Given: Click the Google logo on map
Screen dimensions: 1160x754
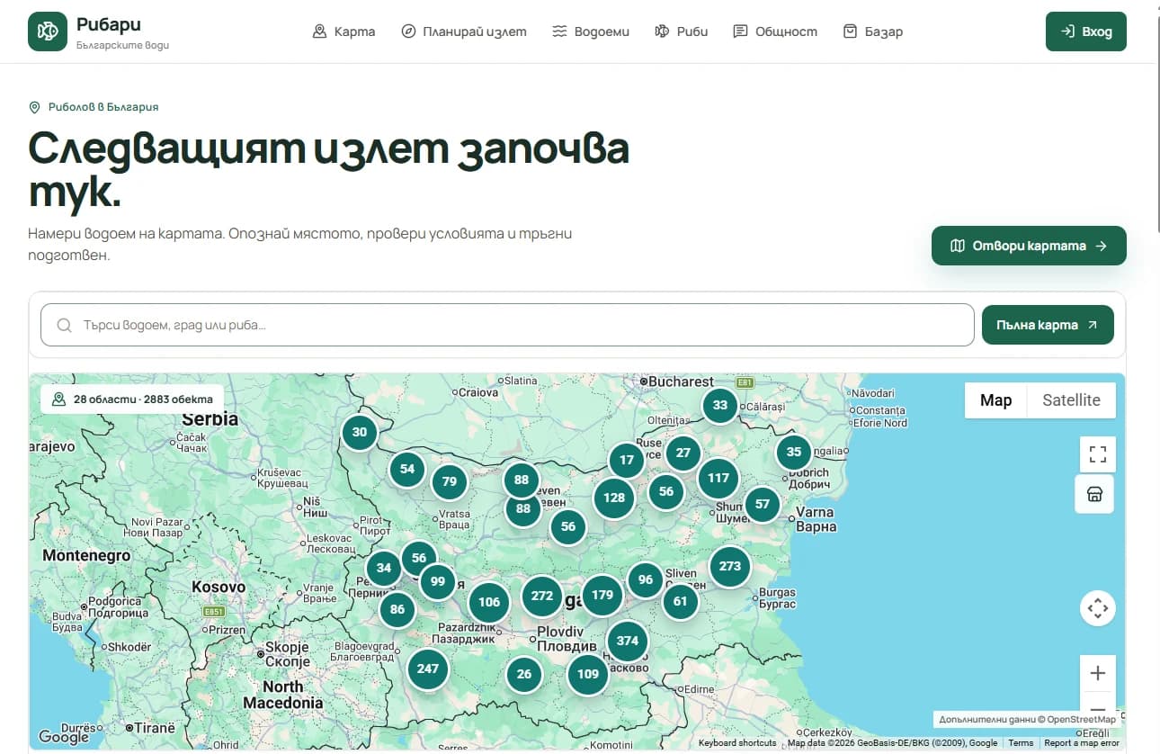Looking at the screenshot, I should (x=64, y=736).
